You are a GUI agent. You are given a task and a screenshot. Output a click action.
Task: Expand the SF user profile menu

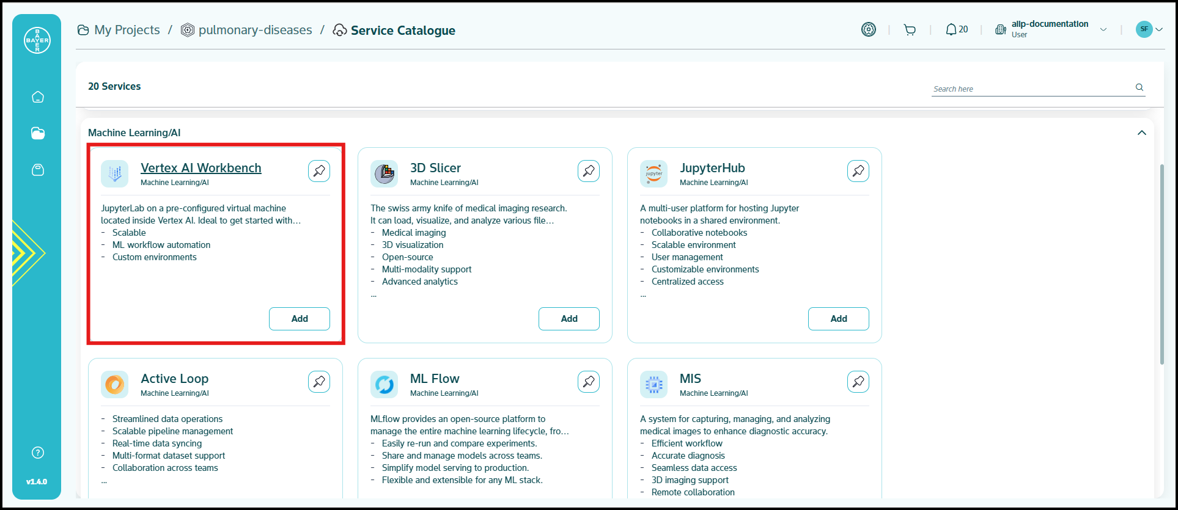coord(1149,29)
